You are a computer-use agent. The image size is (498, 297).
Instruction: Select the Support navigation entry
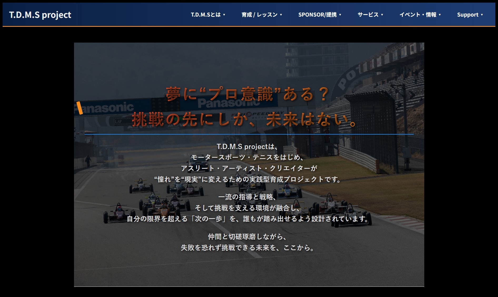pyautogui.click(x=468, y=15)
